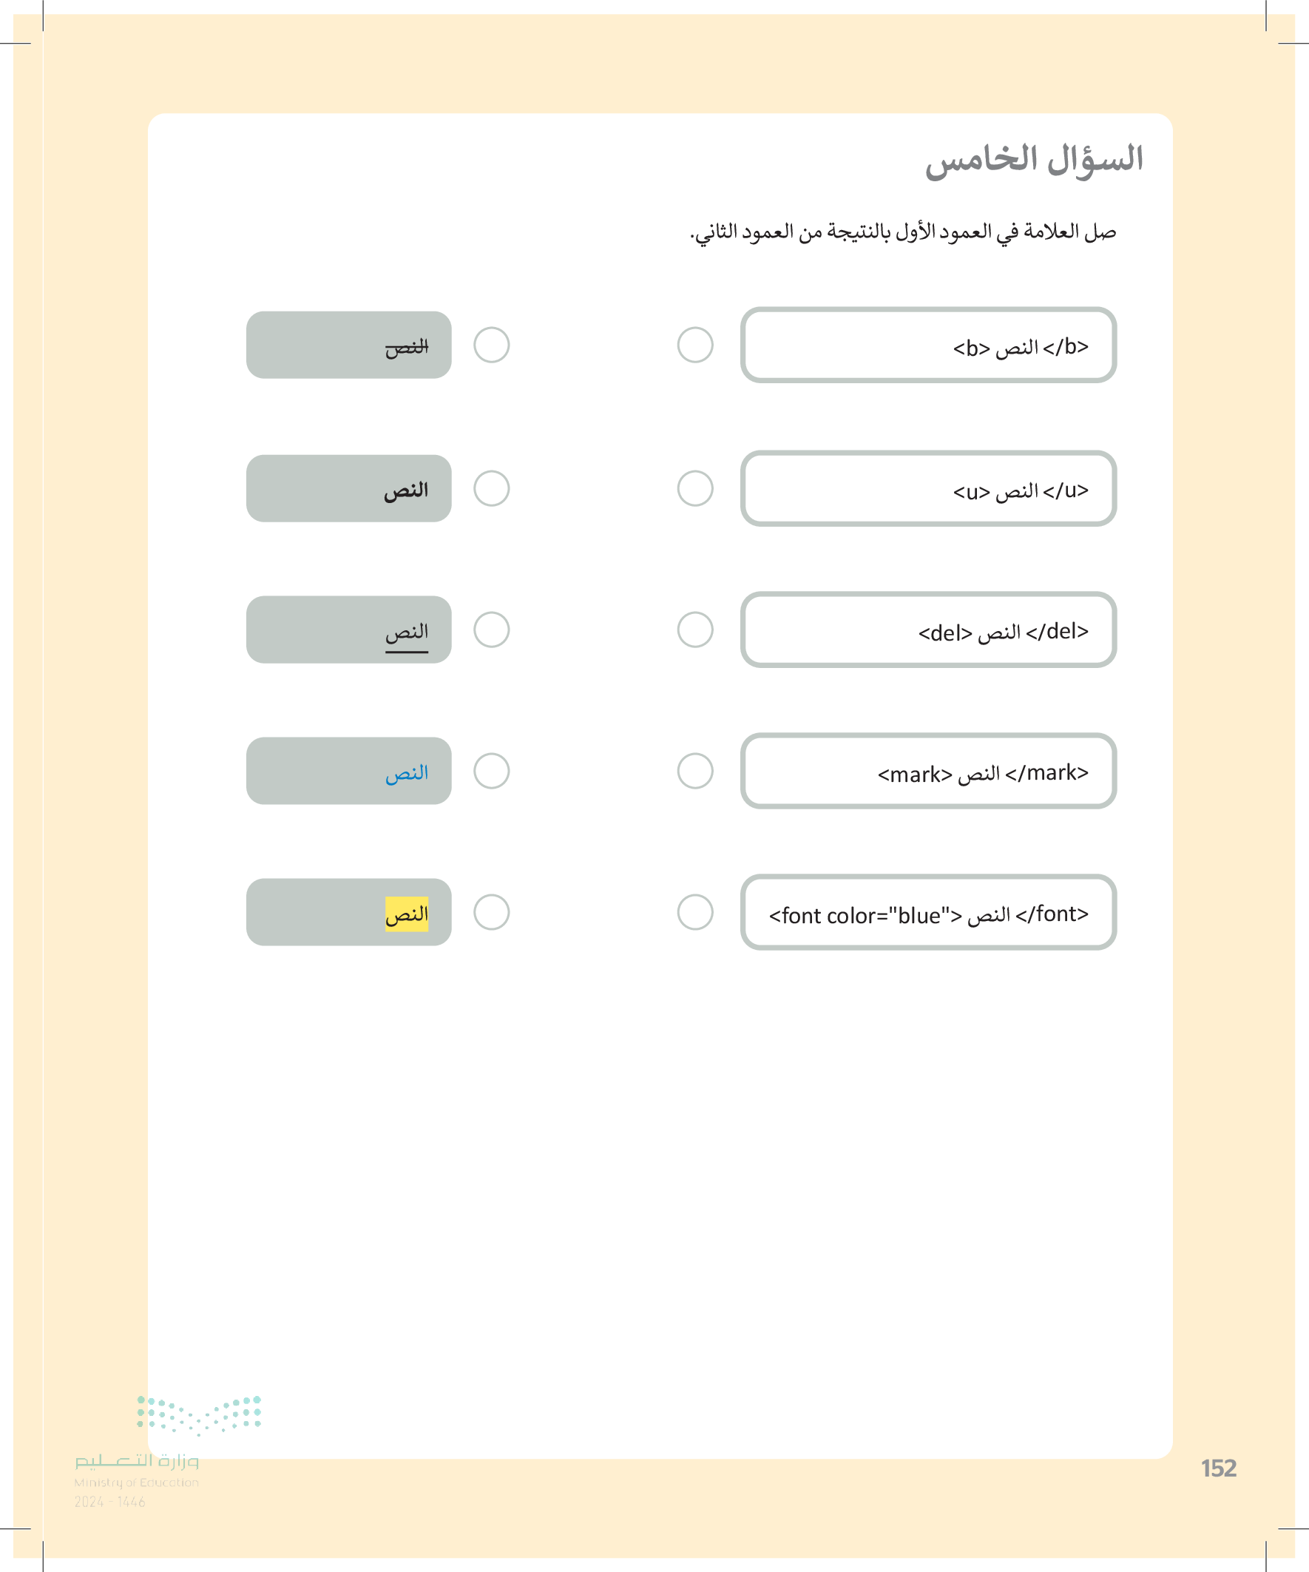Click the page number 152

pos(1219,1468)
